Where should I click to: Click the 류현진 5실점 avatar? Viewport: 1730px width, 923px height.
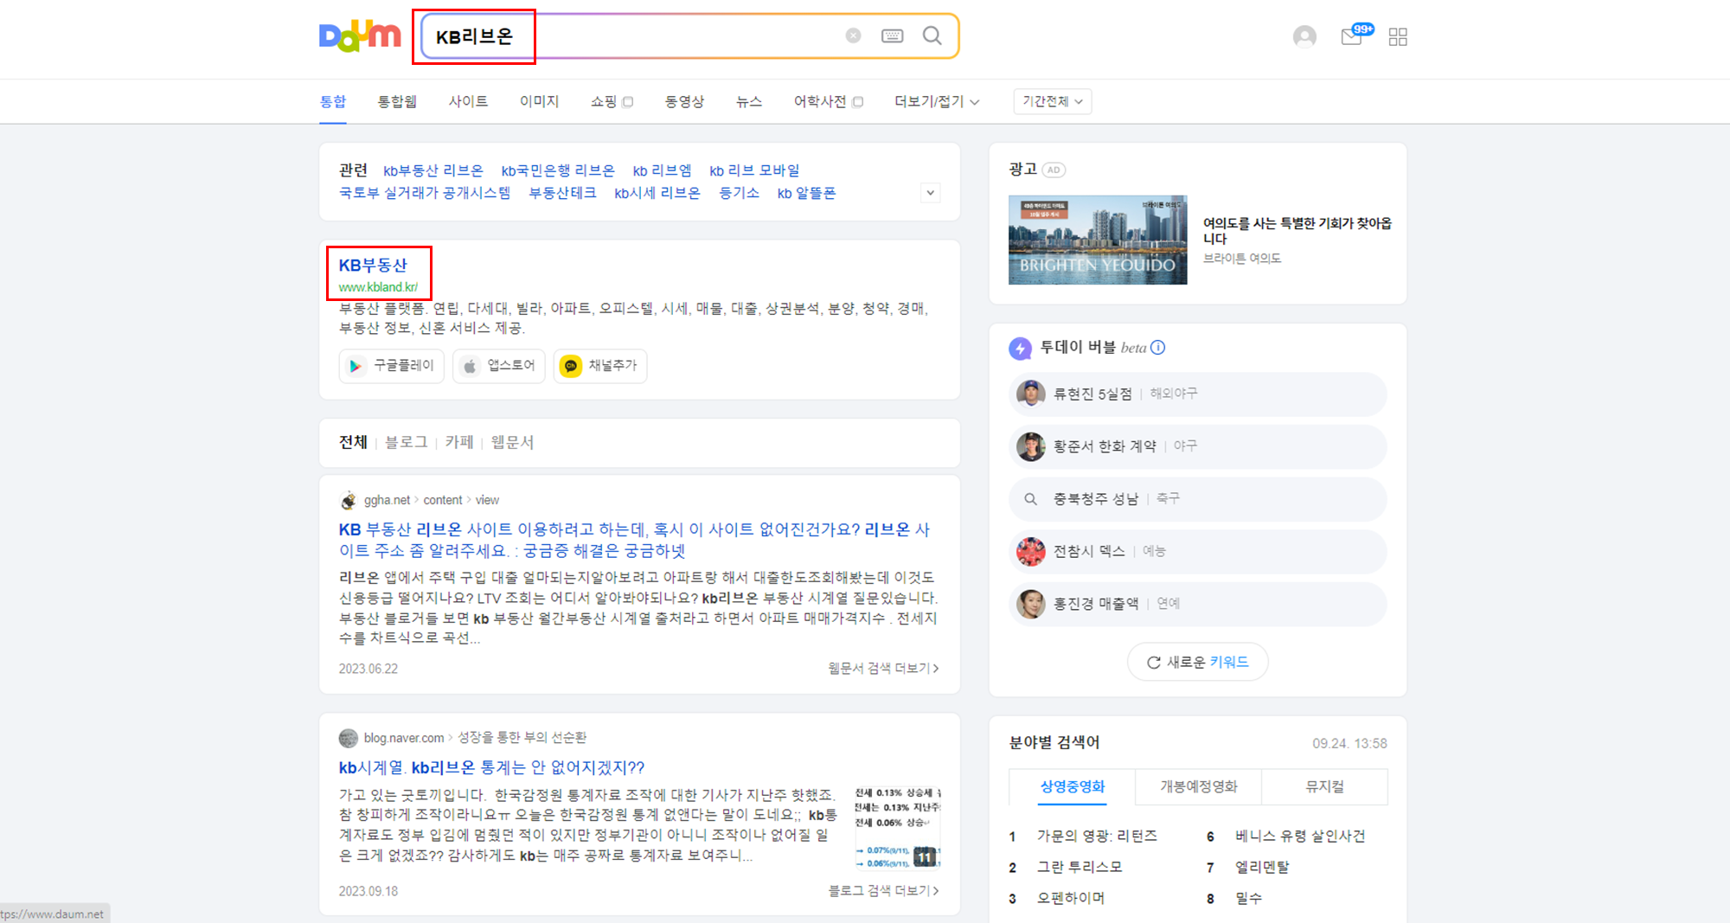(1030, 394)
